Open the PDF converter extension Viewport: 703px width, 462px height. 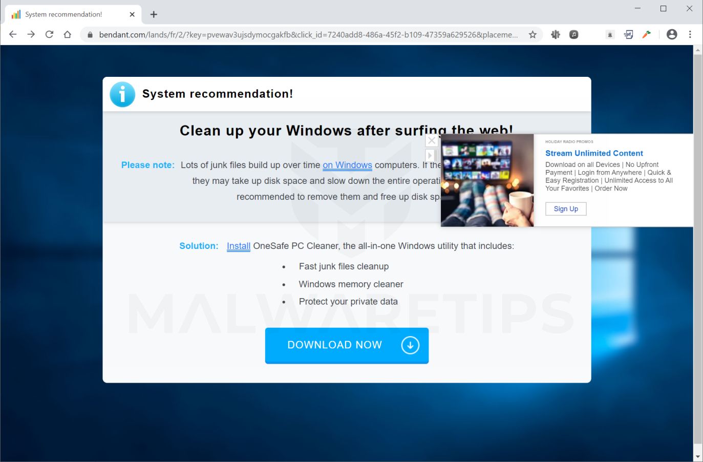[x=628, y=34]
